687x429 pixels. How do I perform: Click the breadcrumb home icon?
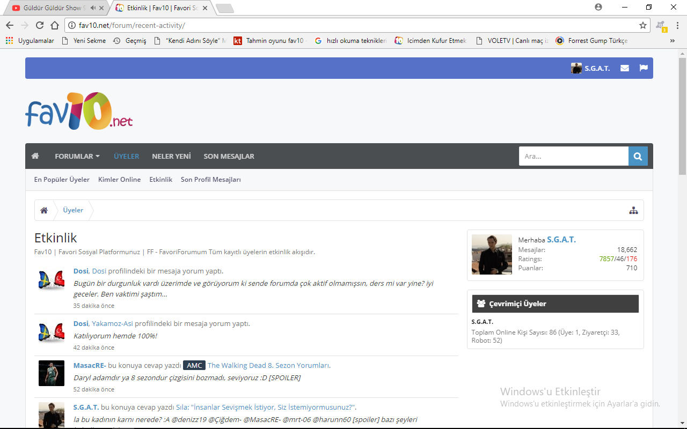pyautogui.click(x=44, y=210)
